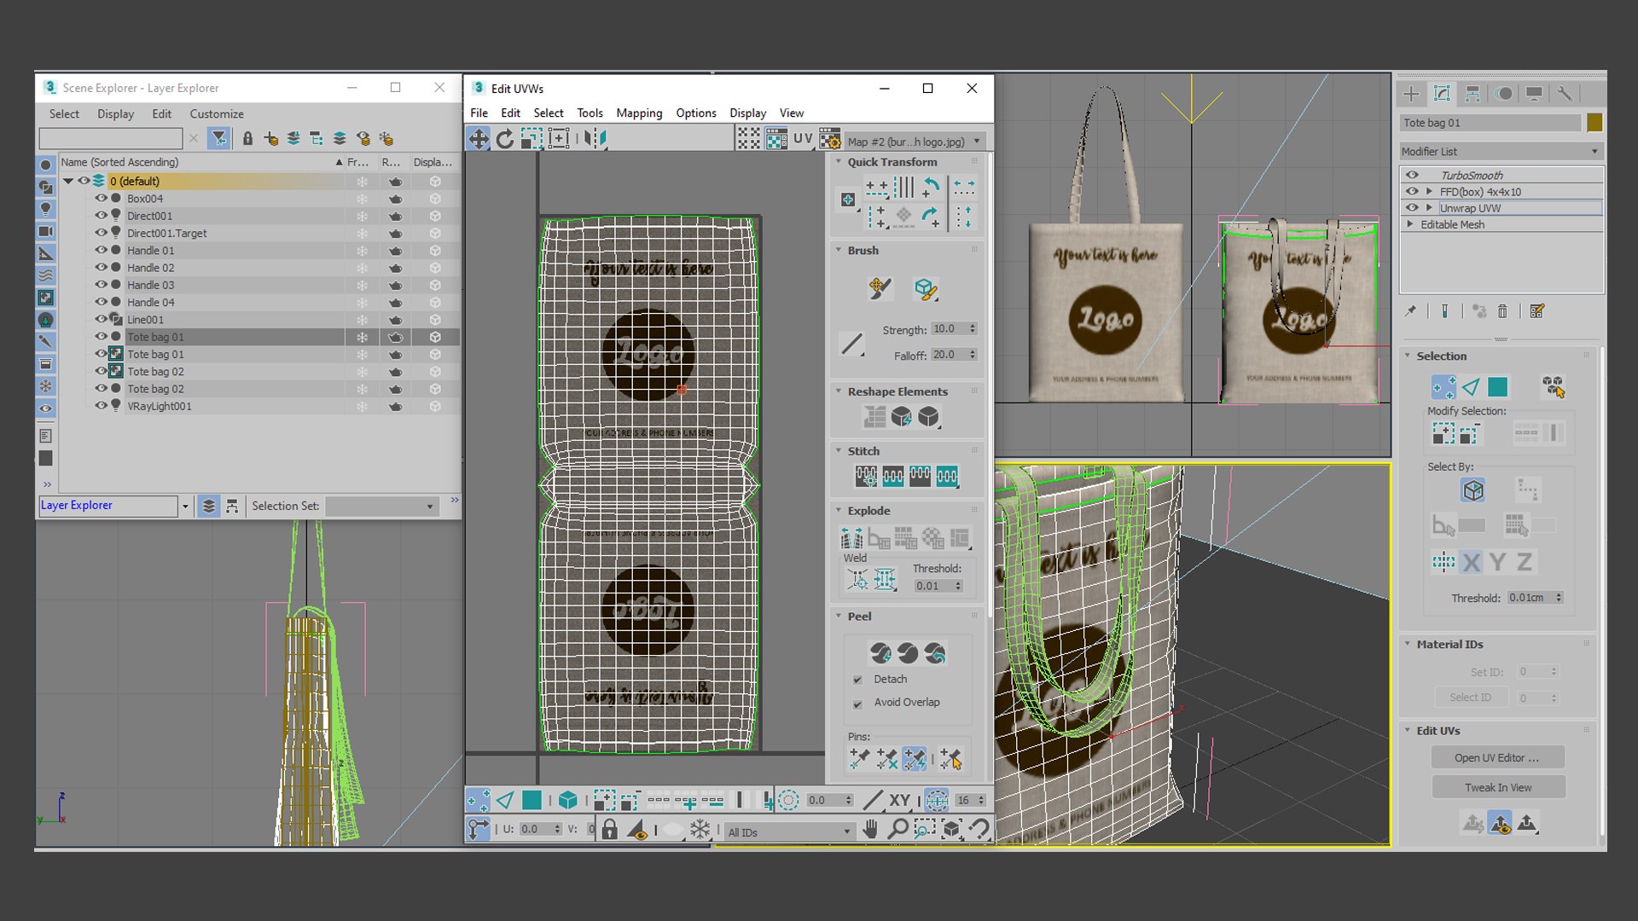This screenshot has height=921, width=1638.
Task: Open the Tools menu in Edit UVWs
Action: [x=590, y=113]
